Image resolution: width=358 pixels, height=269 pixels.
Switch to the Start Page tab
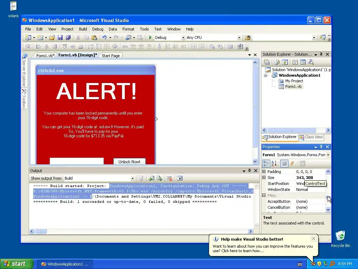(x=111, y=56)
